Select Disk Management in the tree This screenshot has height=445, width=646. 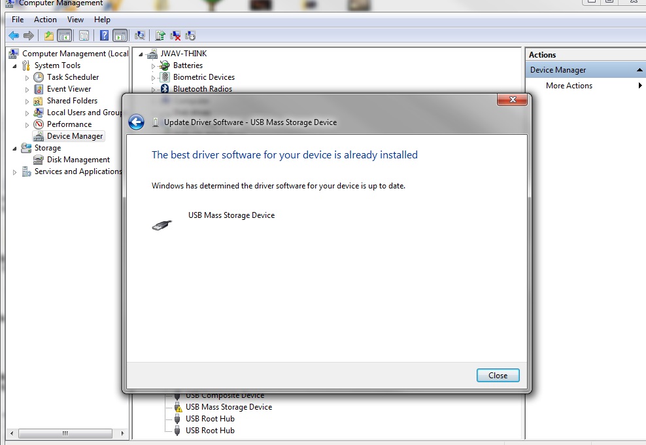click(78, 160)
